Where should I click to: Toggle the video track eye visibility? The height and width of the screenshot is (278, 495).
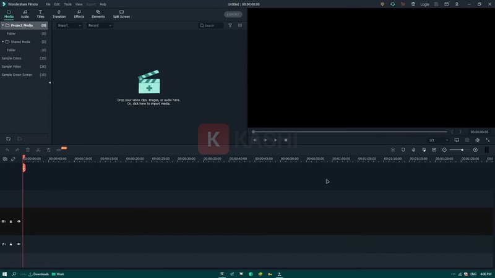point(19,221)
